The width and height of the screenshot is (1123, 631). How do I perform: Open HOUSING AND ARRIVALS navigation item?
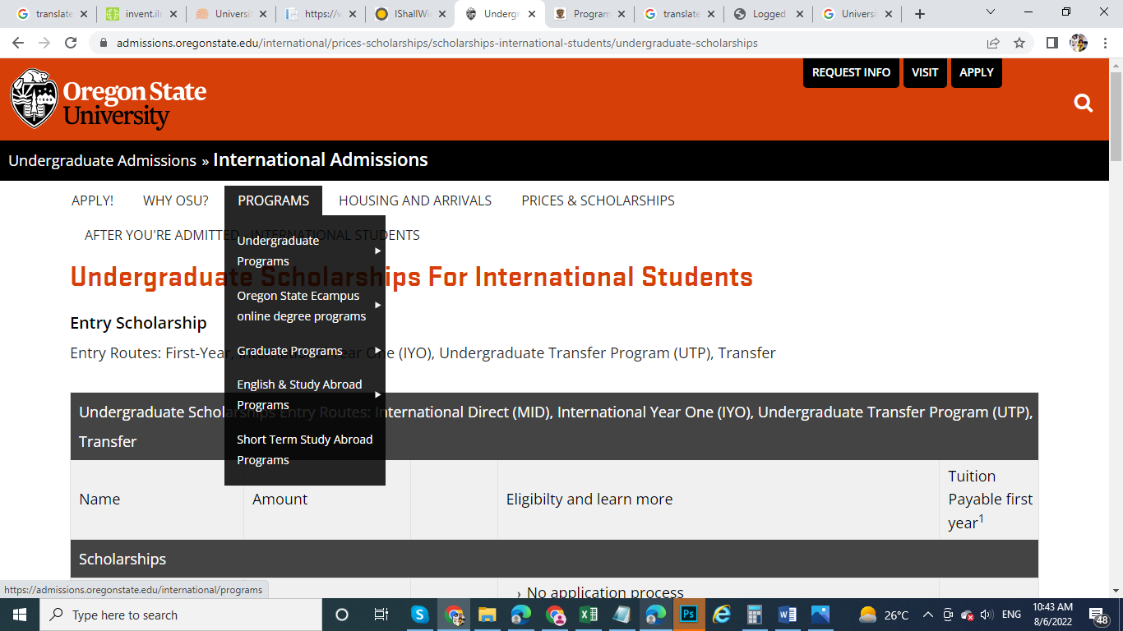pyautogui.click(x=415, y=200)
